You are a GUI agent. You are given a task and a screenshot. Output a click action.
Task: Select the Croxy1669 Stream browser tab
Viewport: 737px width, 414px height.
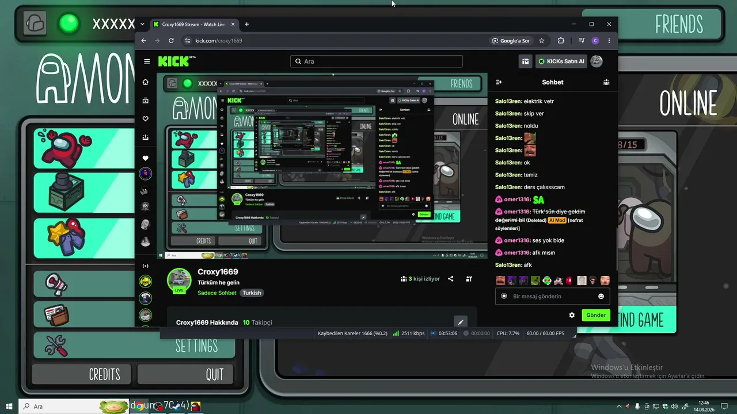[194, 24]
